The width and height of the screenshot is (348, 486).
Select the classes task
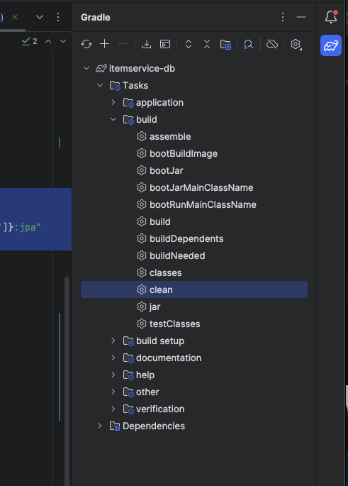click(x=194, y=272)
